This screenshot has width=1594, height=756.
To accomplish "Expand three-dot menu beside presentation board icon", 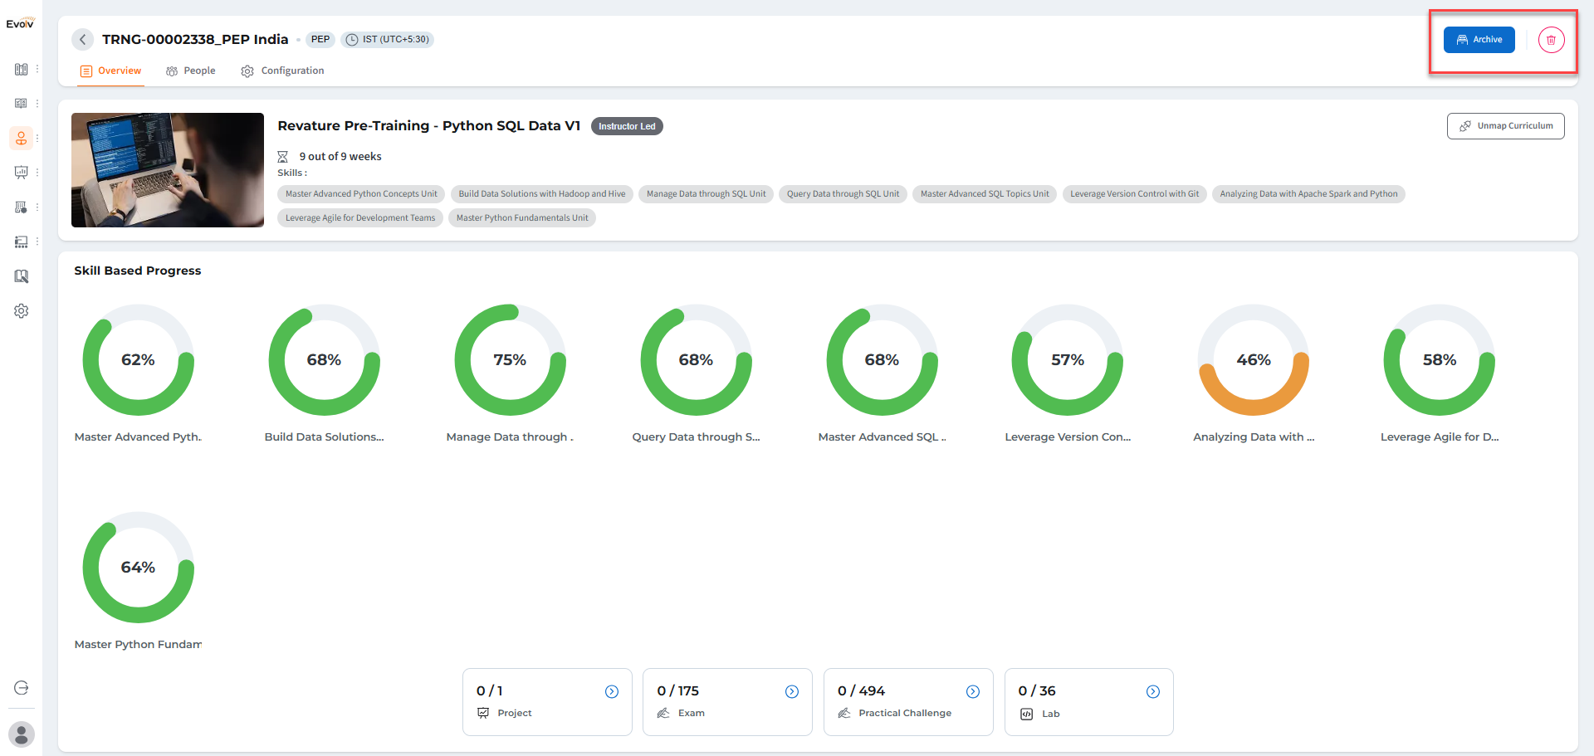I will [x=37, y=173].
